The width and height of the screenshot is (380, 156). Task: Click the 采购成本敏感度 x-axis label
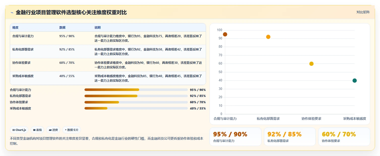click(355, 119)
